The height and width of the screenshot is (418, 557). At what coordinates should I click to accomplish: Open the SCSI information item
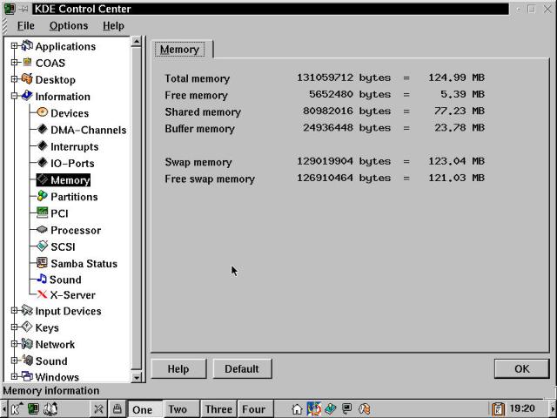click(63, 246)
